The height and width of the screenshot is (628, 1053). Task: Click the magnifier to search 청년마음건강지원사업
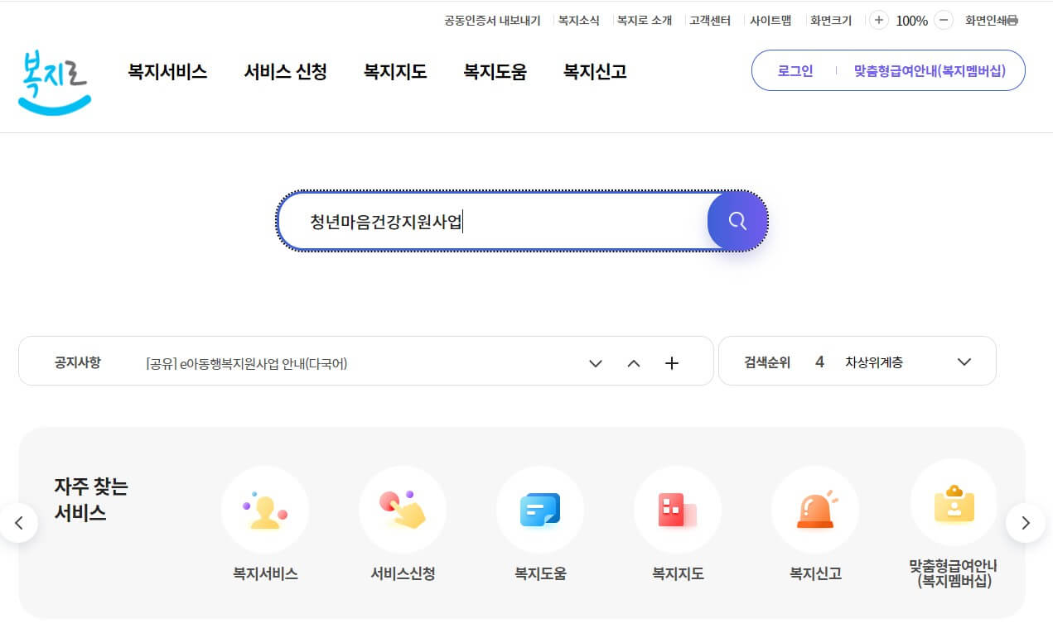click(736, 221)
